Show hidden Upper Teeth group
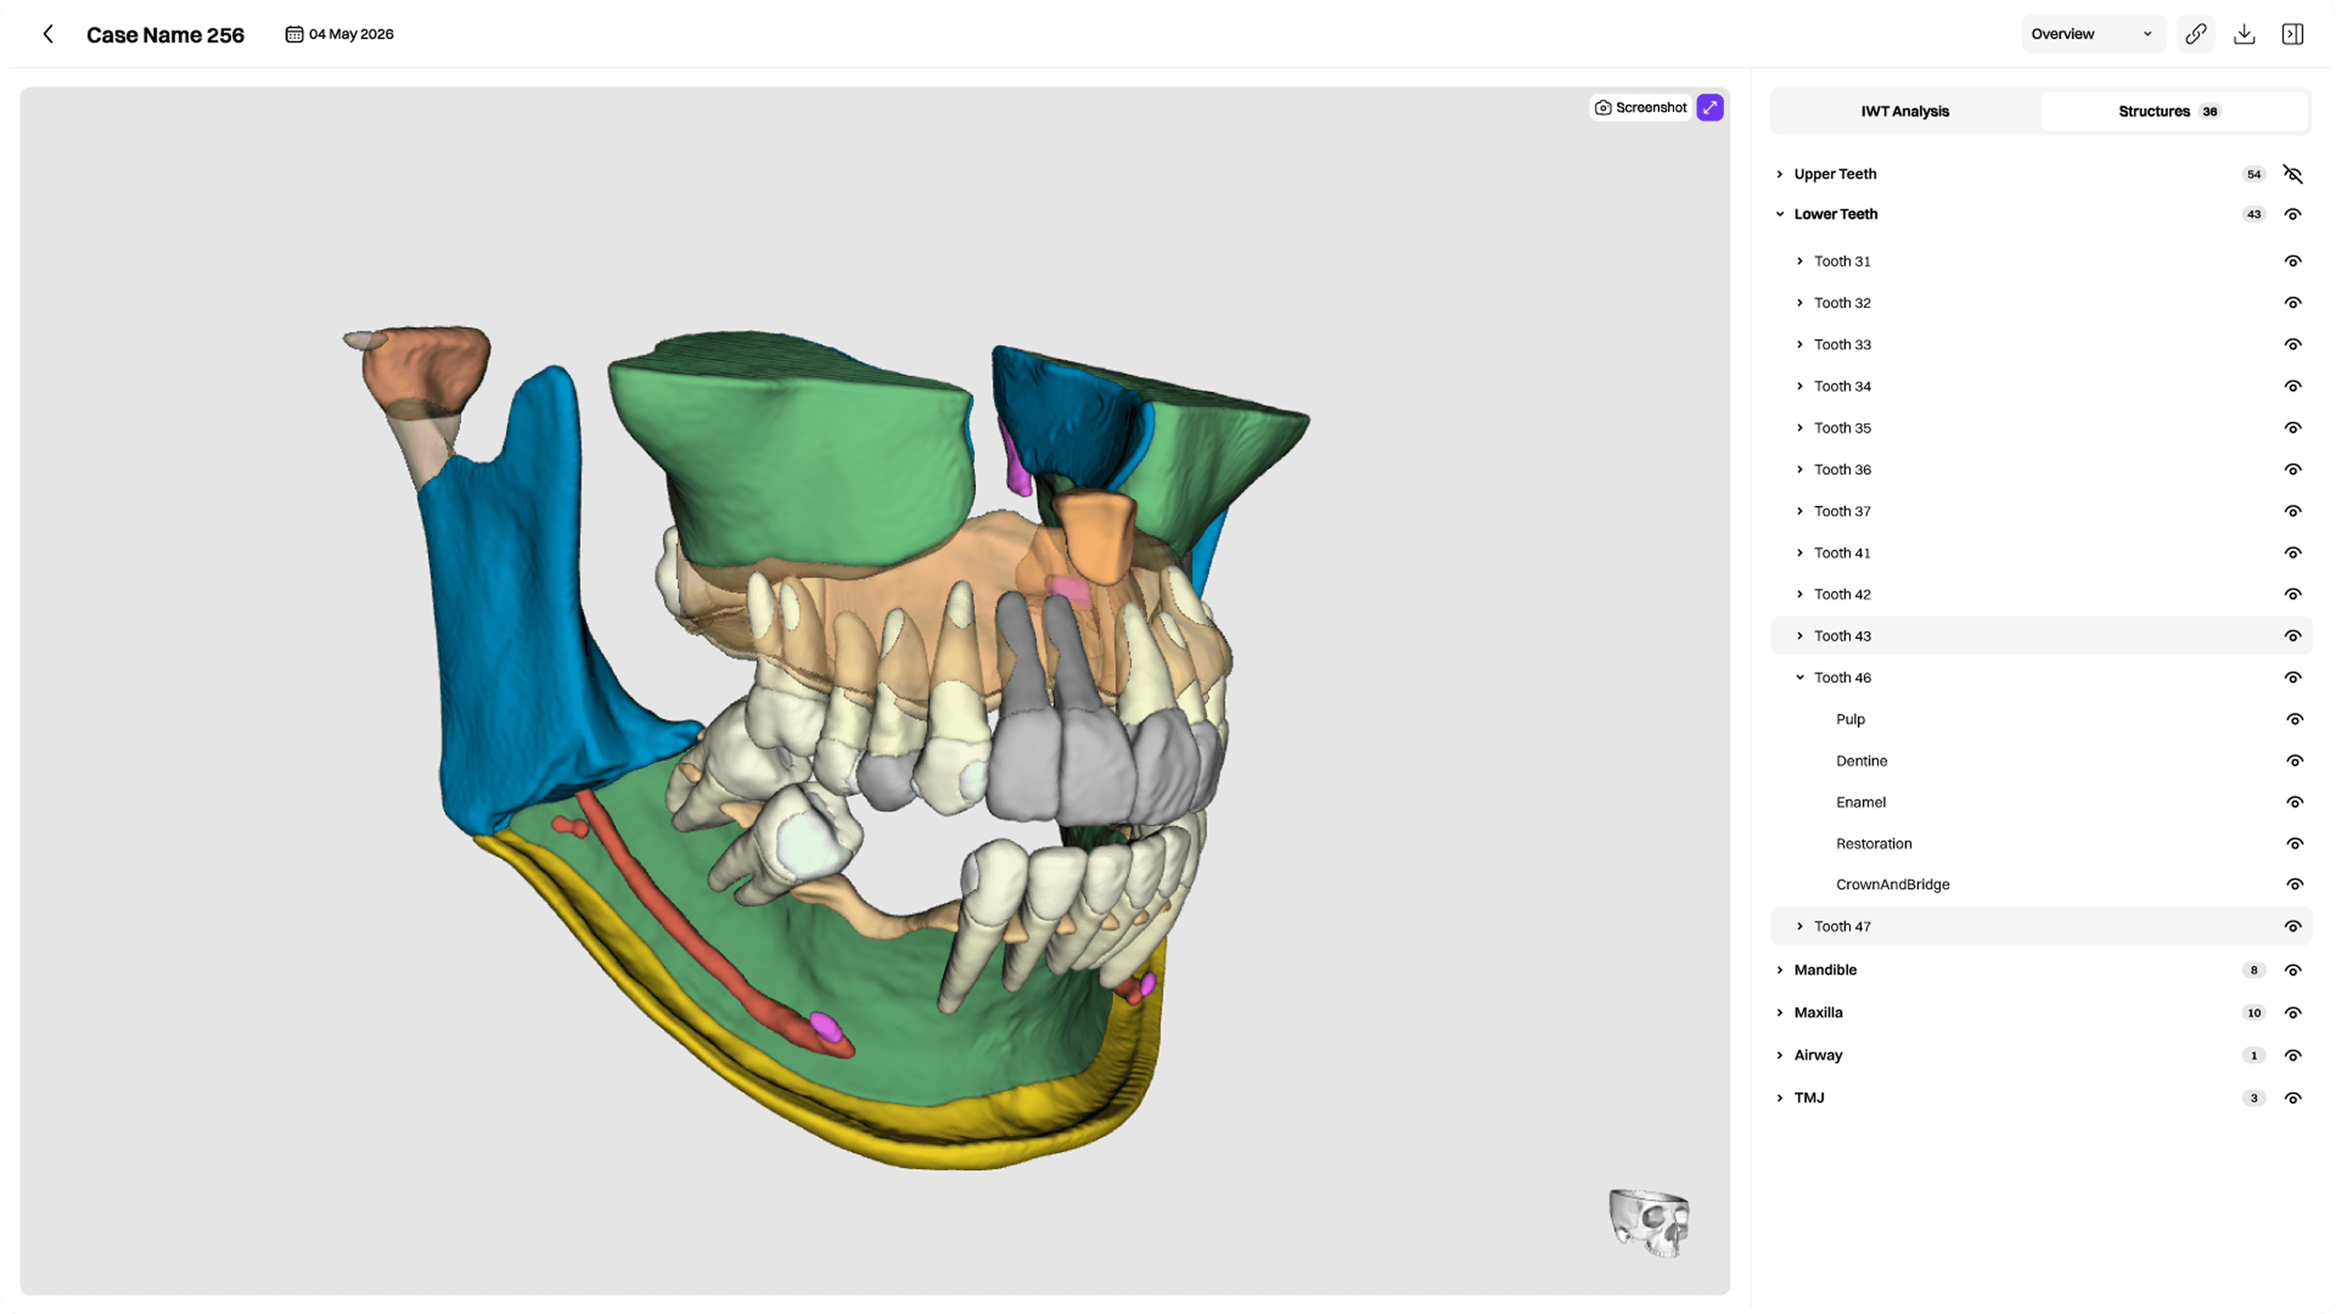 coord(2292,174)
